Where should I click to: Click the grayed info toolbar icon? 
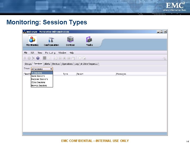tap(29, 58)
